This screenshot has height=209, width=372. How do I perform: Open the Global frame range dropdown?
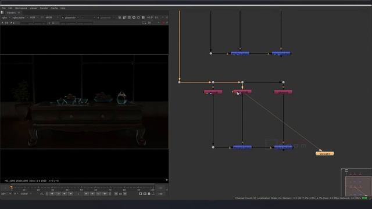point(26,194)
